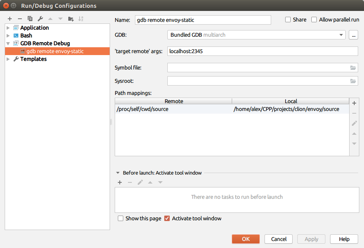Browse for a Symbol file
The image size is (364, 248).
coord(353,68)
